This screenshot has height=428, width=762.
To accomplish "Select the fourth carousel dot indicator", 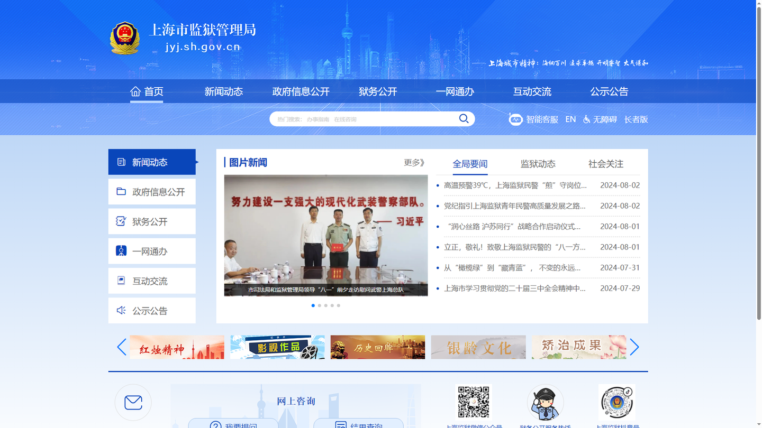I will pyautogui.click(x=332, y=305).
